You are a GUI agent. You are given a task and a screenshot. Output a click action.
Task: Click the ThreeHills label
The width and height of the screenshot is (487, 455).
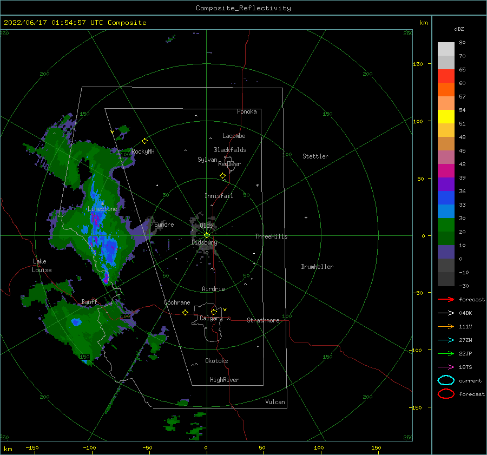pos(271,236)
